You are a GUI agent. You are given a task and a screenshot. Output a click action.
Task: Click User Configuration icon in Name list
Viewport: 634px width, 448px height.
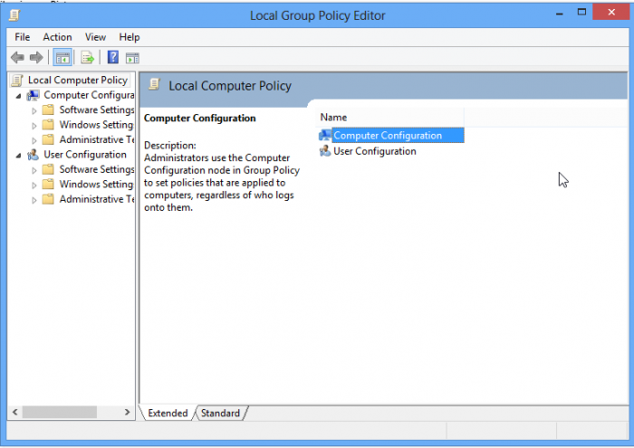(x=324, y=151)
